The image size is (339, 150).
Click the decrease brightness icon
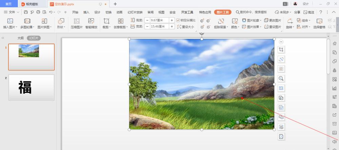(x=208, y=27)
